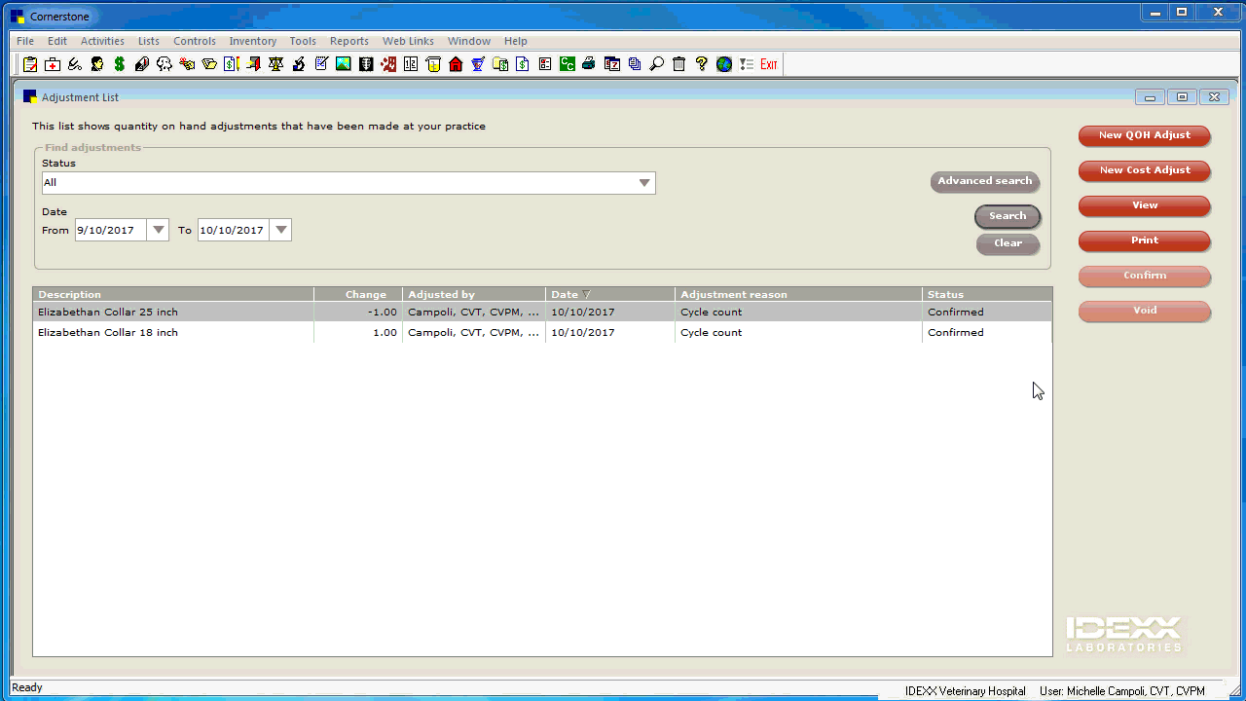Click the landscape picture toolbar icon
Screen dimensions: 1246x701
(x=343, y=64)
